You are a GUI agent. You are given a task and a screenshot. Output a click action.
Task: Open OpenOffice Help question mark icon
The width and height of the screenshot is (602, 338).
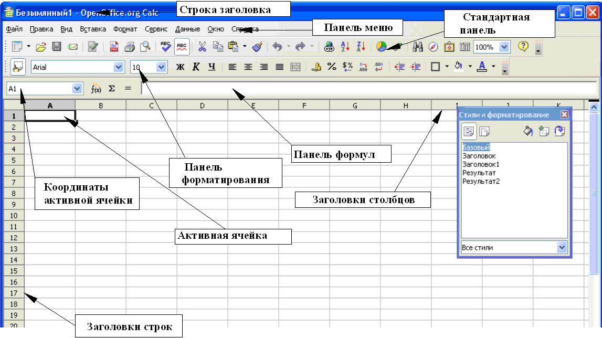(523, 47)
